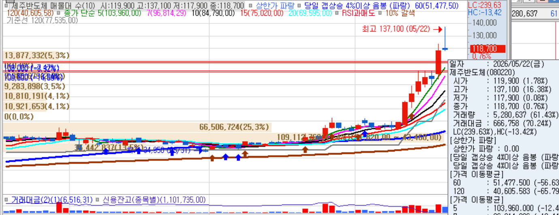
Task: Click the 10,921,653(4,1%) volume profile bar
Action: pyautogui.click(x=36, y=107)
